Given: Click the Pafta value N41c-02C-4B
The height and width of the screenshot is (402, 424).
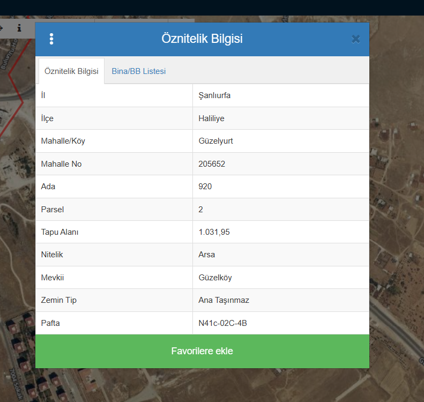Looking at the screenshot, I should pyautogui.click(x=222, y=323).
